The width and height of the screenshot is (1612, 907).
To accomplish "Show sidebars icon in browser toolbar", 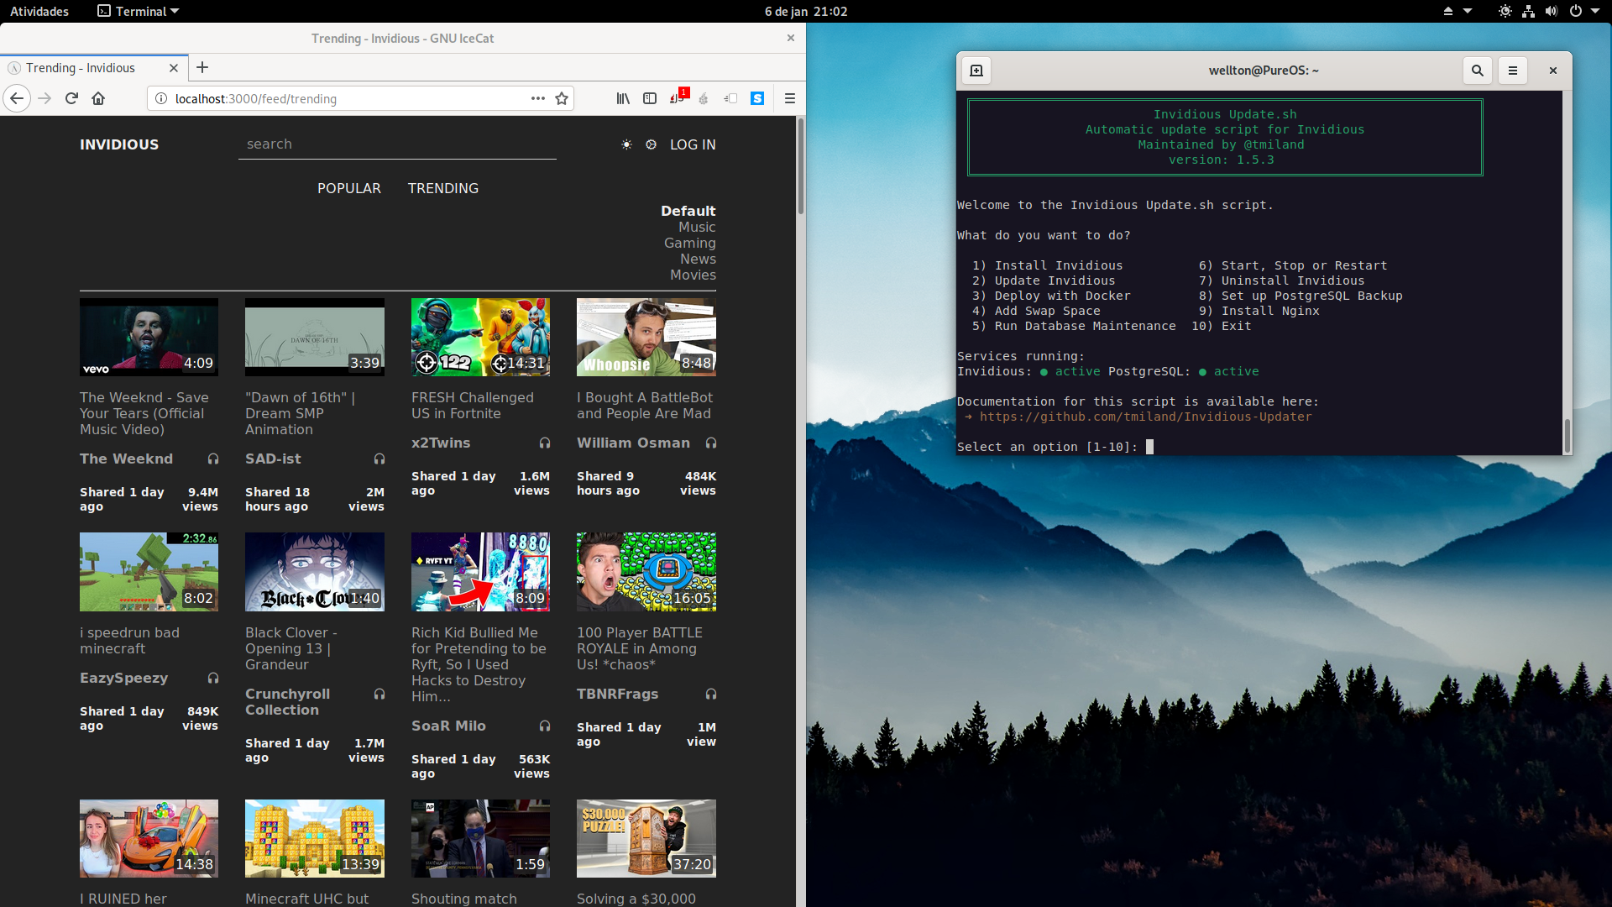I will pyautogui.click(x=650, y=98).
